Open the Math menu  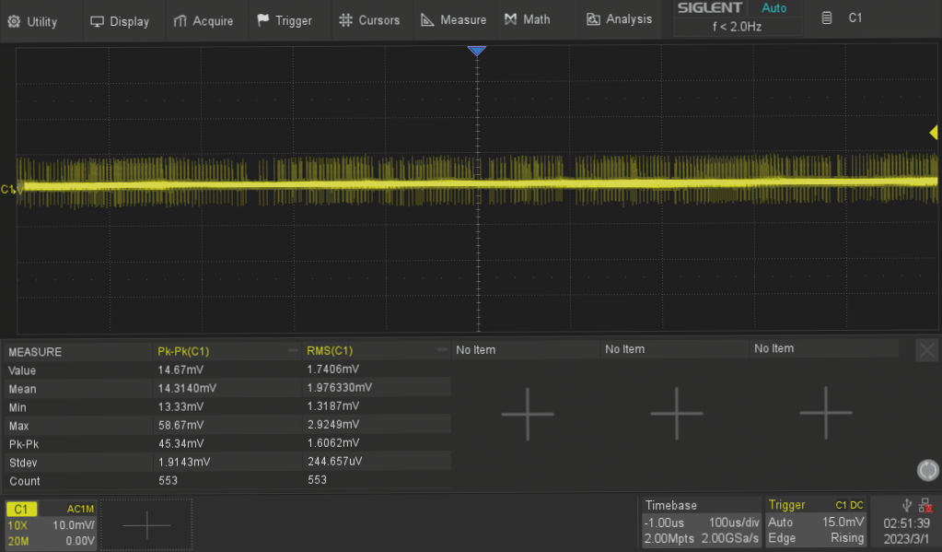528,20
